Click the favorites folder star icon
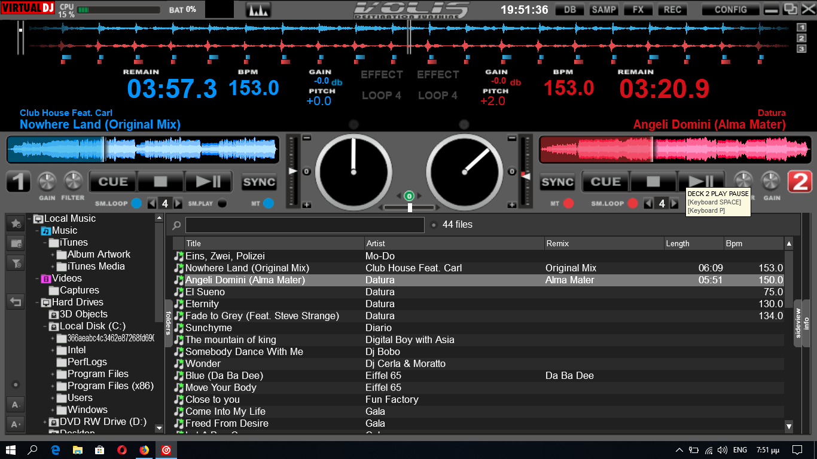The width and height of the screenshot is (817, 459). point(16,224)
